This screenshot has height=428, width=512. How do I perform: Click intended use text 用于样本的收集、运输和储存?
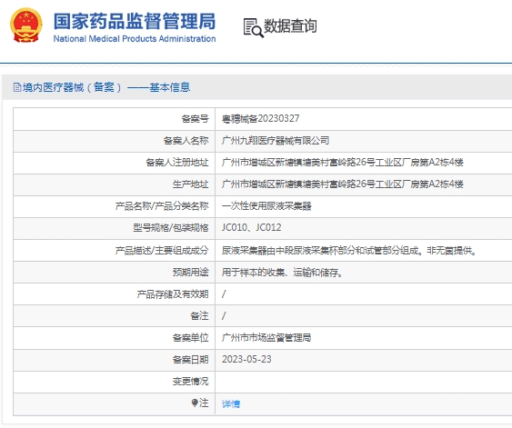click(283, 272)
